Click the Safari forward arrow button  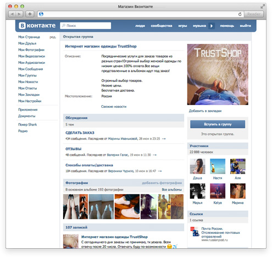point(19,14)
